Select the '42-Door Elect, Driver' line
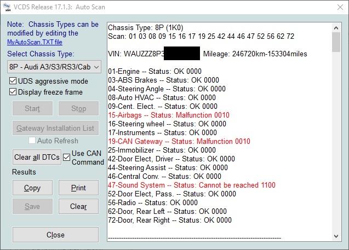 tap(171, 159)
